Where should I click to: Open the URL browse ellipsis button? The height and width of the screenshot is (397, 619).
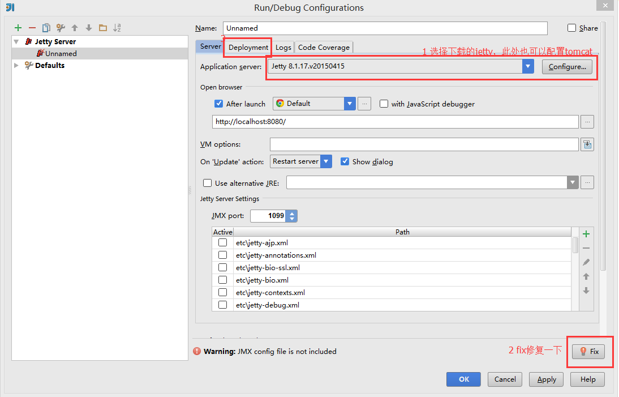pyautogui.click(x=587, y=122)
